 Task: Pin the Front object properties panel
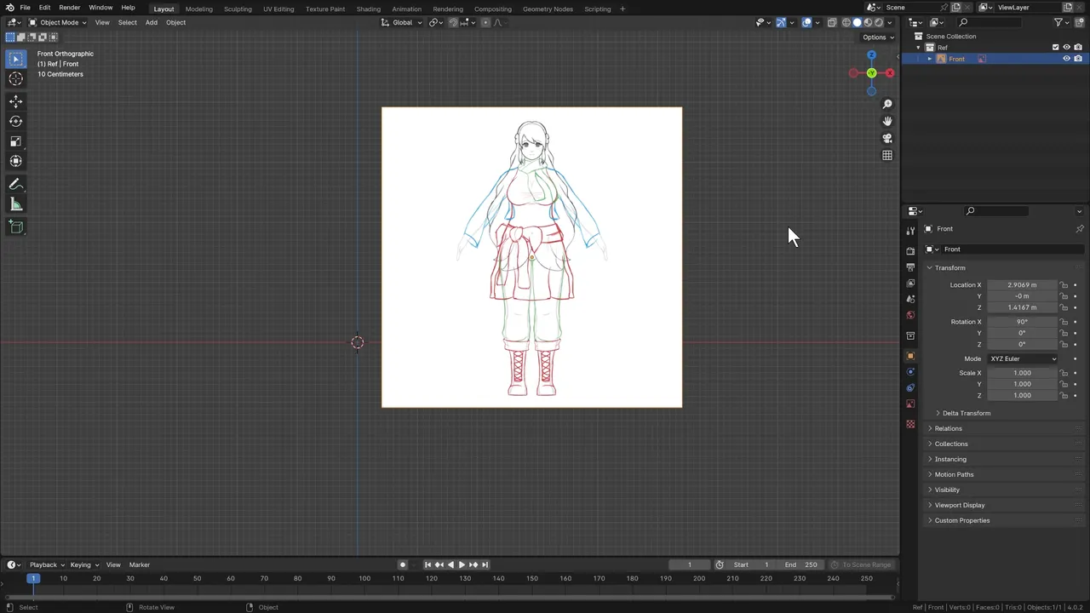click(1080, 229)
